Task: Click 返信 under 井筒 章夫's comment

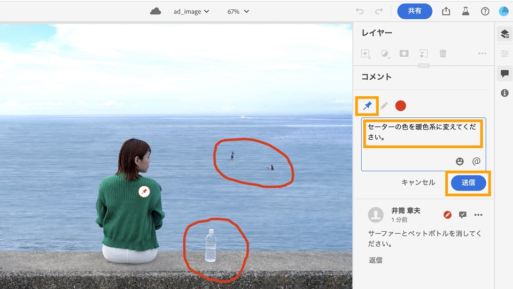Action: pyautogui.click(x=376, y=260)
